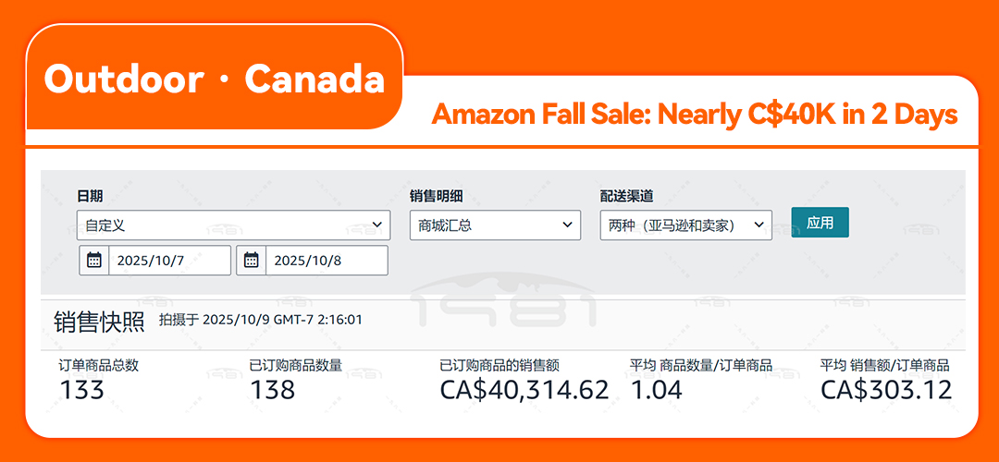Image resolution: width=999 pixels, height=462 pixels.
Task: Click the sales amount CA$40,314.62
Action: point(524,390)
